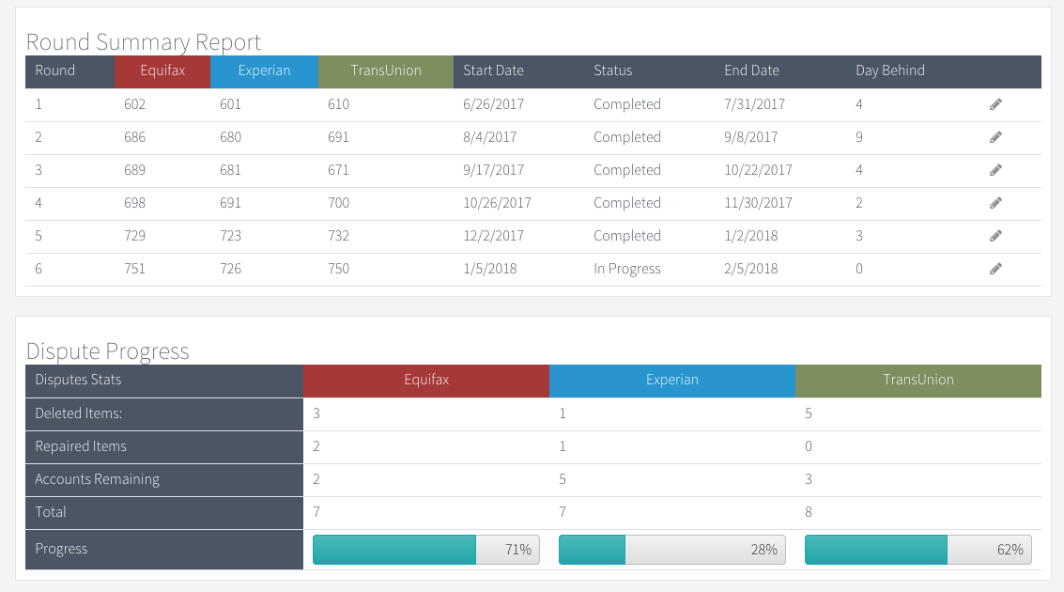Click the Disputes Stats header cell
Image resolution: width=1064 pixels, height=592 pixels.
(164, 381)
